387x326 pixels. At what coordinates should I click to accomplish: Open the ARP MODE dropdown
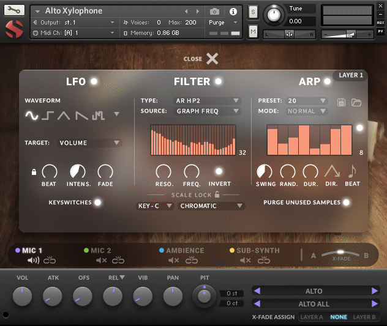pos(307,111)
